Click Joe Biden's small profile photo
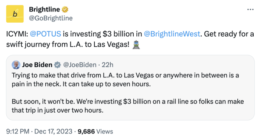This screenshot has height=139, width=260. (x=16, y=65)
